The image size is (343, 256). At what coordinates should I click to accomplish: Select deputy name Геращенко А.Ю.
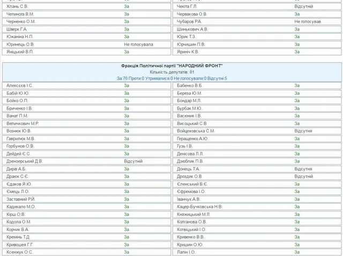[193, 138]
